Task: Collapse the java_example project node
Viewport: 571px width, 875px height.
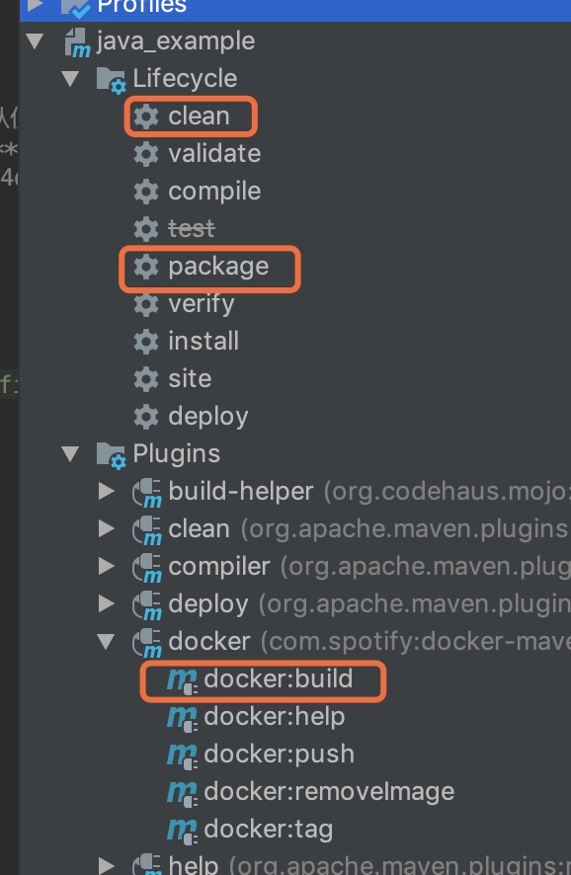Action: 35,41
